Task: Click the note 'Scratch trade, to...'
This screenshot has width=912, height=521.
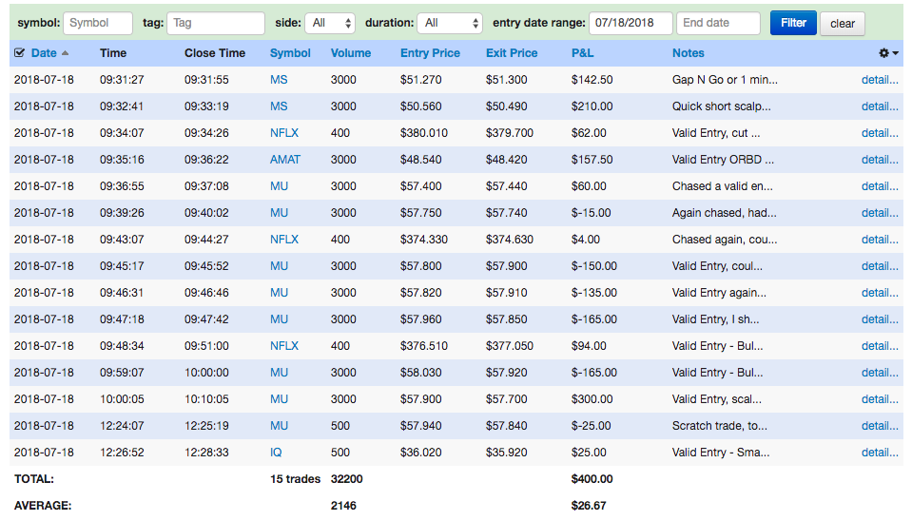Action: coord(720,426)
